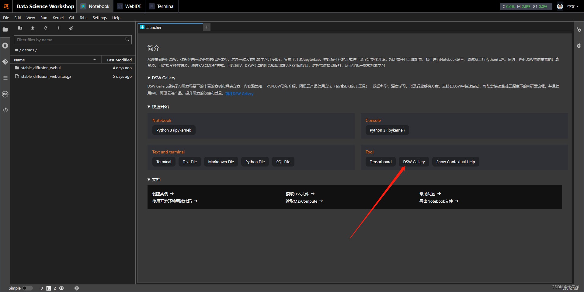Viewport: 584px width, 292px height.
Task: Open the 常见问题 documentation link
Action: coord(430,194)
